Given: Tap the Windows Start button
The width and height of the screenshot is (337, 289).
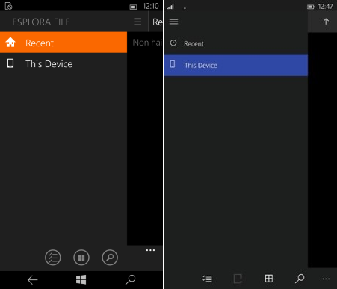Looking at the screenshot, I should click(x=81, y=279).
